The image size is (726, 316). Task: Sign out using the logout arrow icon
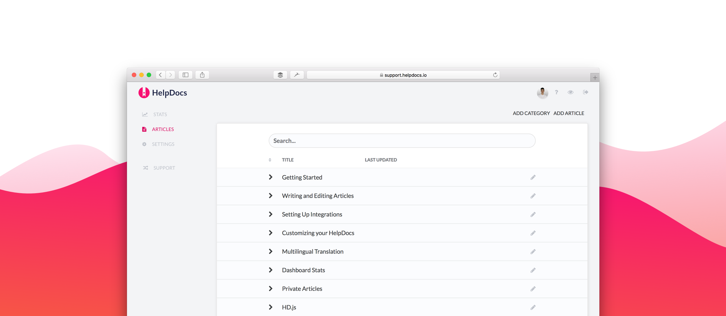click(x=585, y=92)
